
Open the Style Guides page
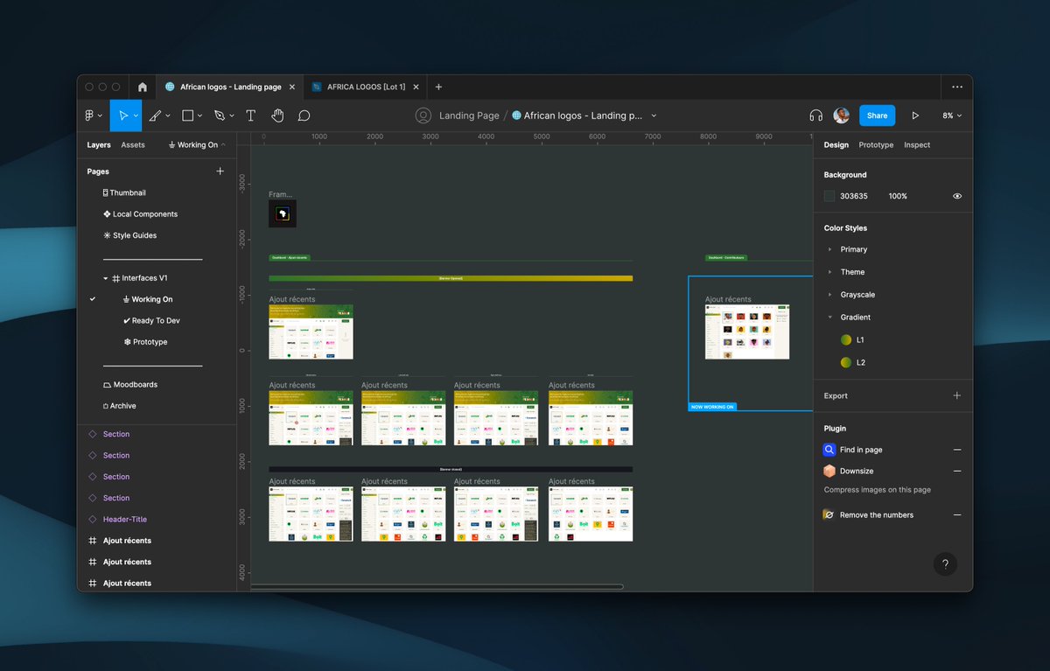tap(134, 235)
